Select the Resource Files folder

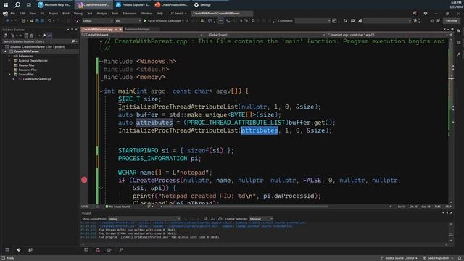[x=28, y=70]
